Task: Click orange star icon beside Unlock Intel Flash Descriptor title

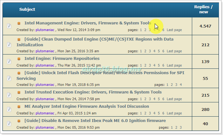Action: (x=19, y=73)
